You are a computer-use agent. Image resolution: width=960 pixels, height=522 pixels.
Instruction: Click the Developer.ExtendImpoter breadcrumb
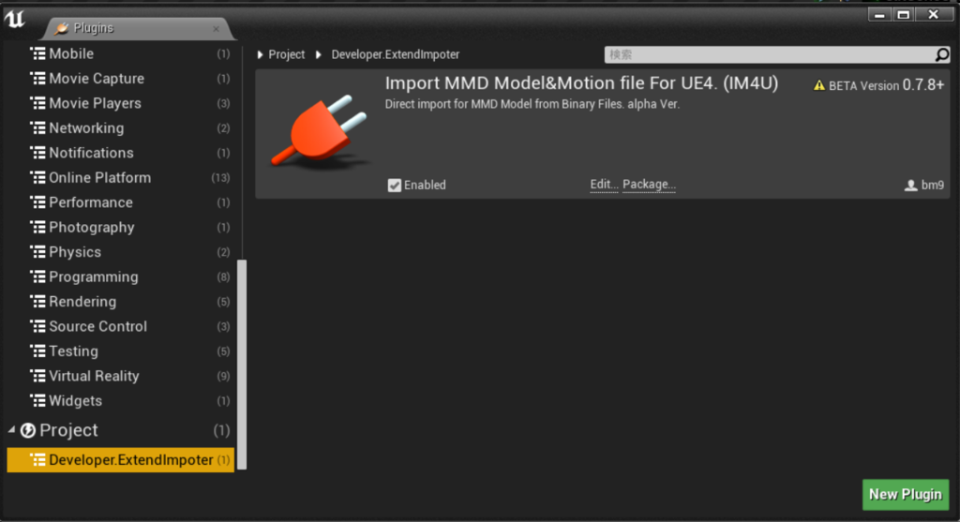pyautogui.click(x=396, y=54)
